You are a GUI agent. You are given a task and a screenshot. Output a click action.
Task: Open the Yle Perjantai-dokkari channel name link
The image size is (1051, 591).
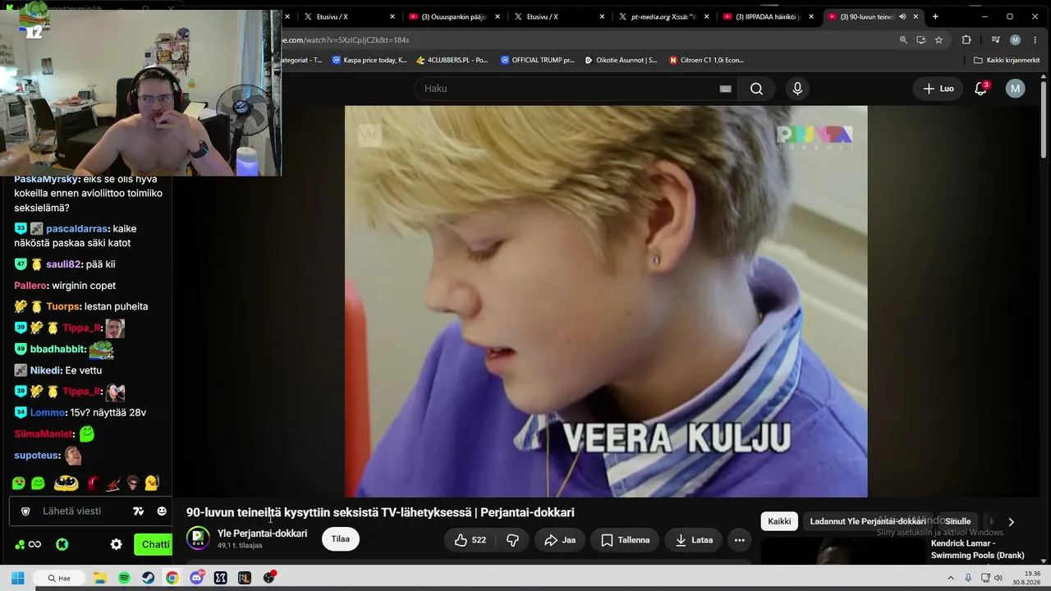(x=262, y=534)
